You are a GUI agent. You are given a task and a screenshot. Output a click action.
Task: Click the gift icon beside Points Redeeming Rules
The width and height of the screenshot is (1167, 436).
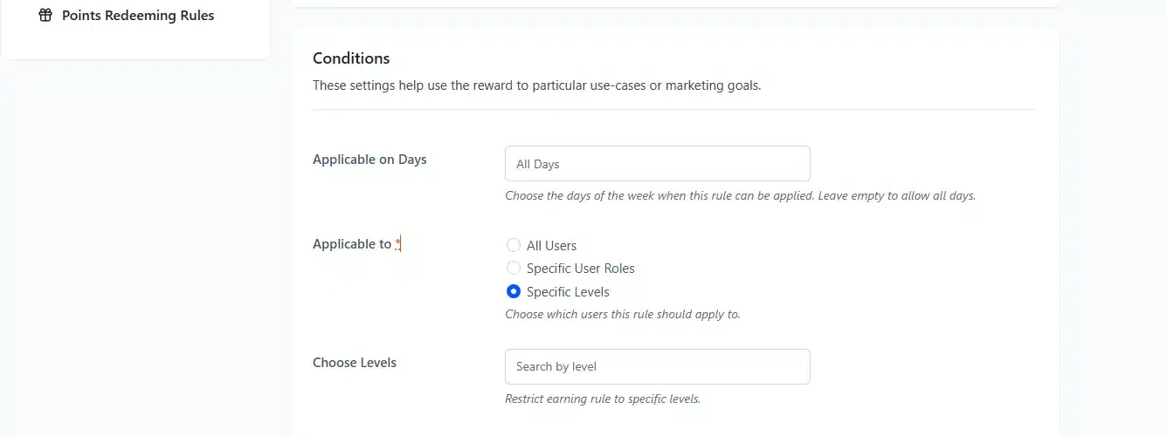pyautogui.click(x=45, y=16)
